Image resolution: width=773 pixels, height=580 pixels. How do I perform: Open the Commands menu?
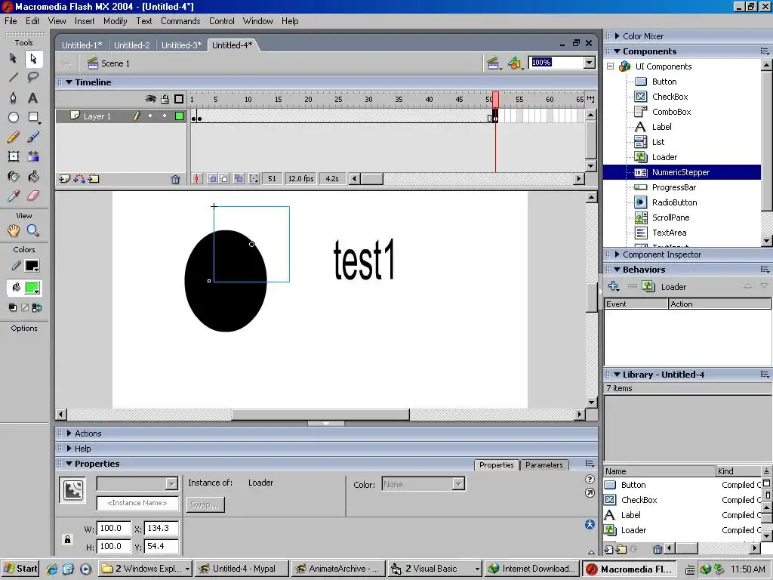point(180,20)
